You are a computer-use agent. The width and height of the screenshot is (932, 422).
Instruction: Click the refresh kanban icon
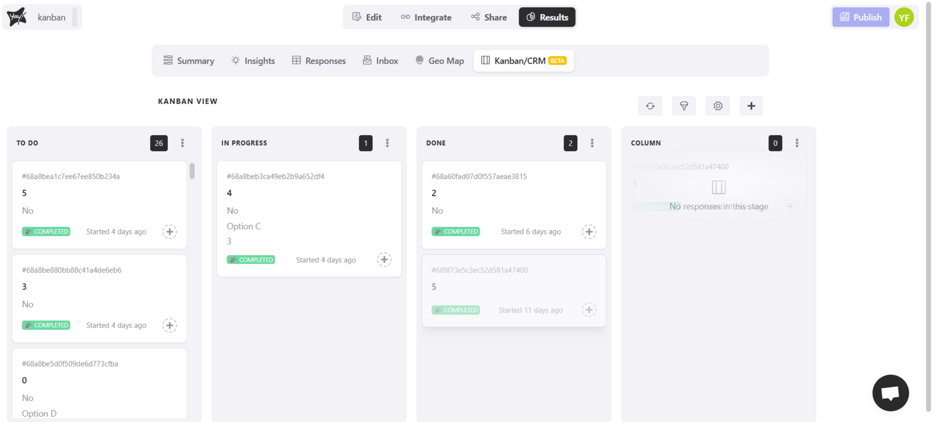[x=650, y=106]
